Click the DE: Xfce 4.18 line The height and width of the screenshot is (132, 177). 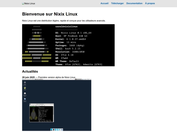64,55
